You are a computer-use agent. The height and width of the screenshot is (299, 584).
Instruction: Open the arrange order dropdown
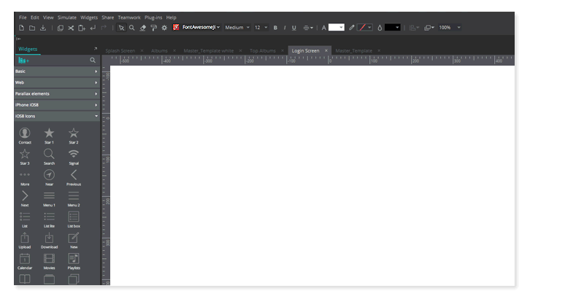pos(429,28)
